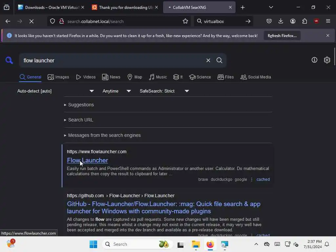Open the clock showing 2:37 PM

(312, 244)
